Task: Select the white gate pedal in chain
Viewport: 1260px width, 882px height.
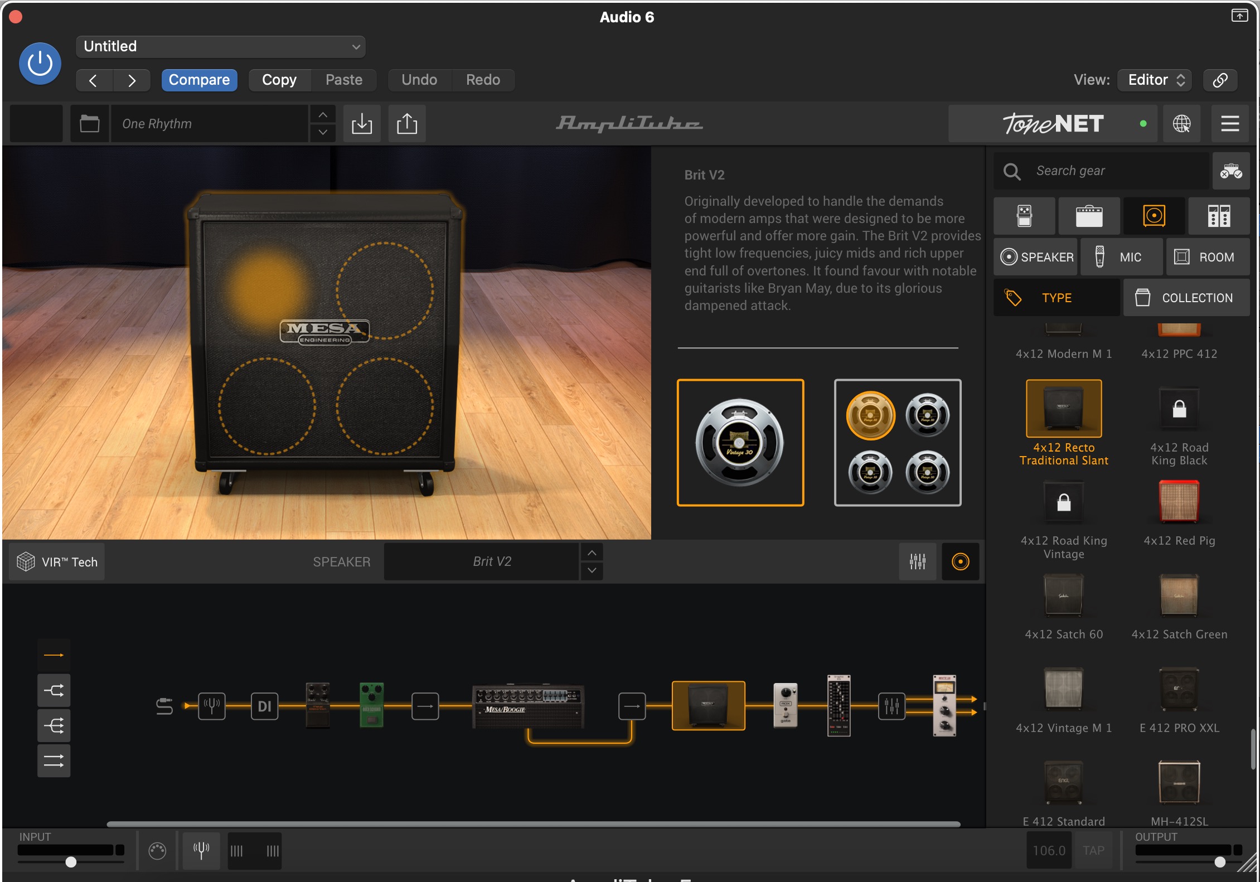Action: pos(786,706)
